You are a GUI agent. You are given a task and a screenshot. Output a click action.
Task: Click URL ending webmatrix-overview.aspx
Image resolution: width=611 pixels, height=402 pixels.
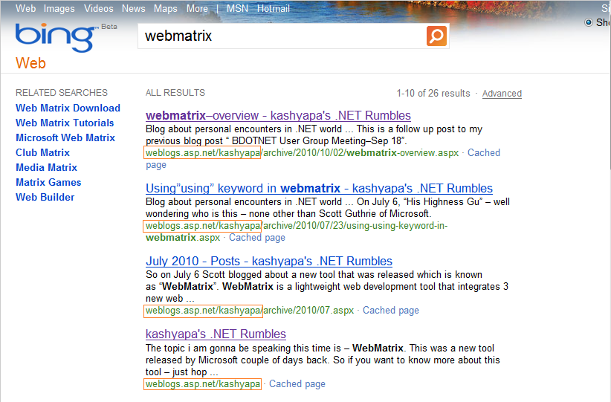point(302,152)
